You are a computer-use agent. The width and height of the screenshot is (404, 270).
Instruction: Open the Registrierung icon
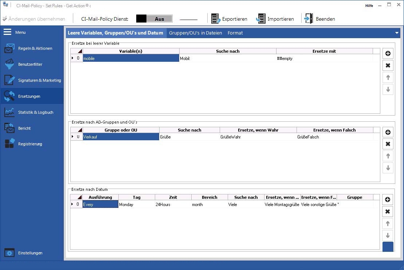[x=9, y=144]
